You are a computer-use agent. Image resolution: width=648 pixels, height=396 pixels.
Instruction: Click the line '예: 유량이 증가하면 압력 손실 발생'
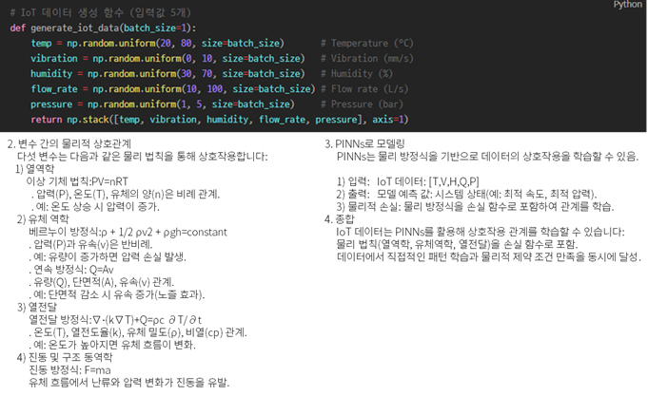click(x=108, y=257)
